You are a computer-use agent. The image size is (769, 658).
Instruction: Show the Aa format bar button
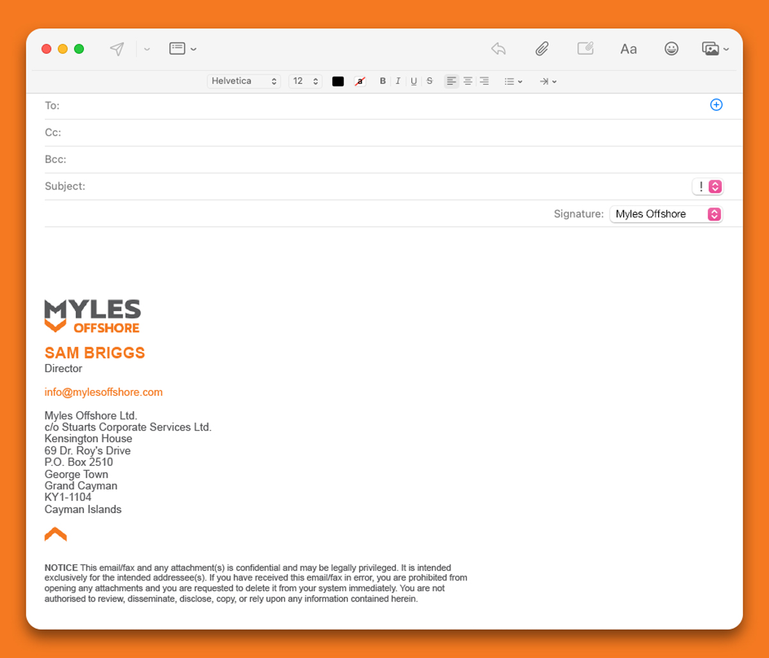[628, 49]
